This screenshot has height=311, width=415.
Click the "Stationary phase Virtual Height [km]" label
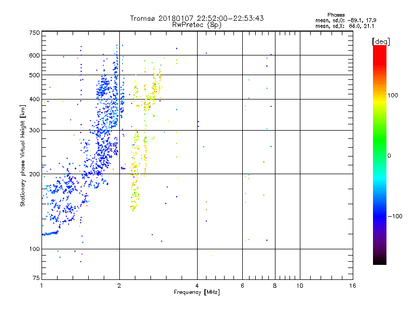[x=23, y=155]
